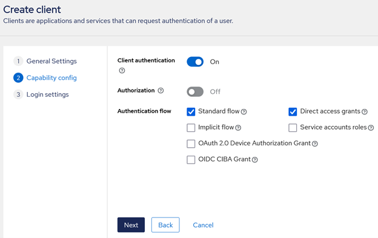Jump to step 3 Login settings
Screen dimensions: 378x238
(x=41, y=94)
